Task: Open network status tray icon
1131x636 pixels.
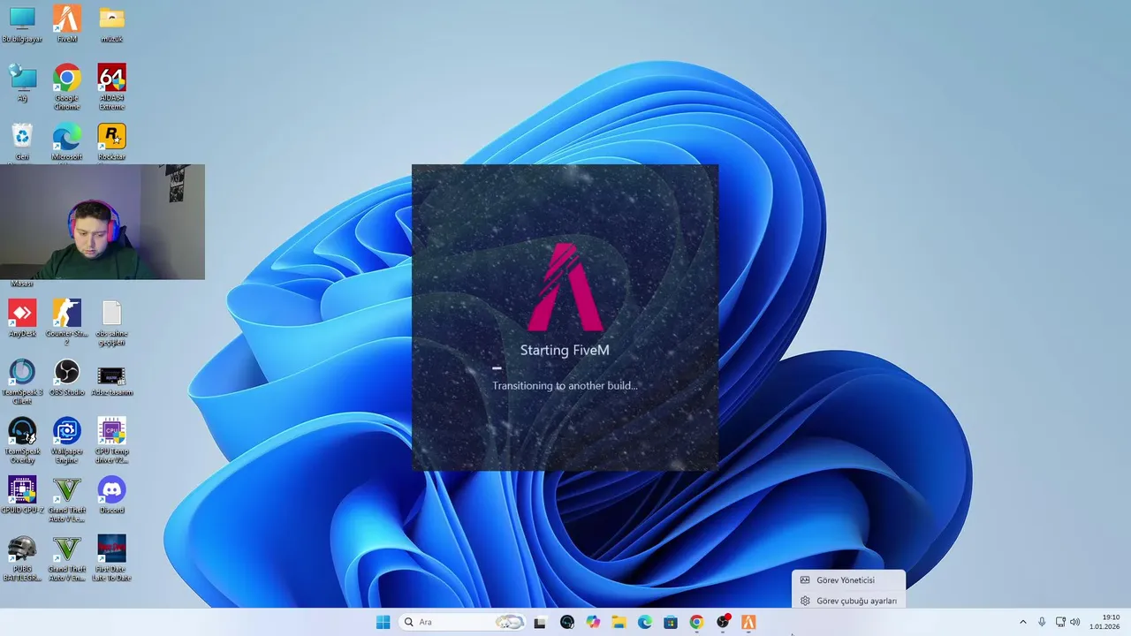Action: 1060,622
